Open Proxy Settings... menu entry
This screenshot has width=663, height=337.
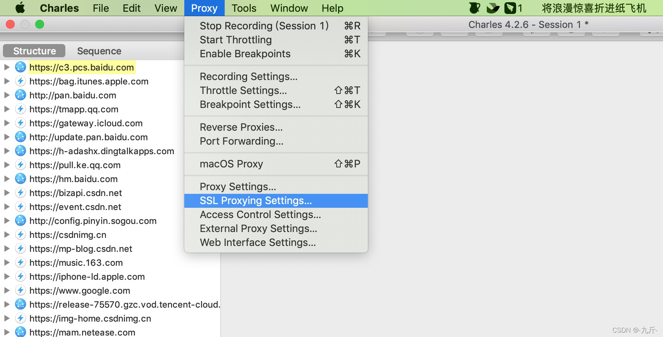(x=276, y=186)
